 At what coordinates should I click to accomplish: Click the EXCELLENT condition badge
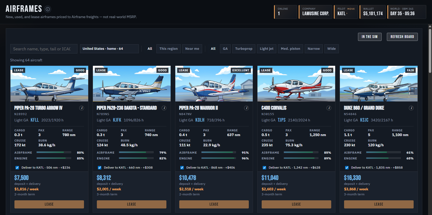click(241, 70)
